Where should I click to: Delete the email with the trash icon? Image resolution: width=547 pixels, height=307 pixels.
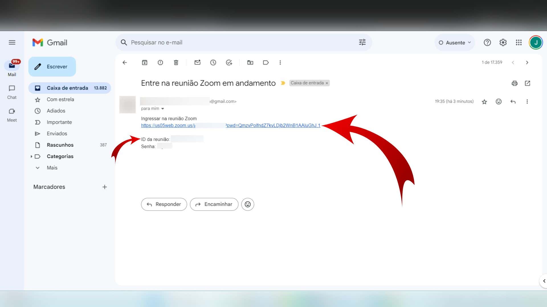click(176, 63)
